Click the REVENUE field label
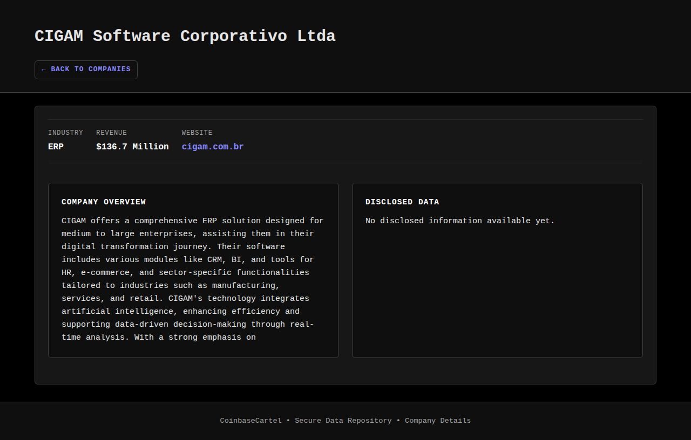 [x=111, y=133]
